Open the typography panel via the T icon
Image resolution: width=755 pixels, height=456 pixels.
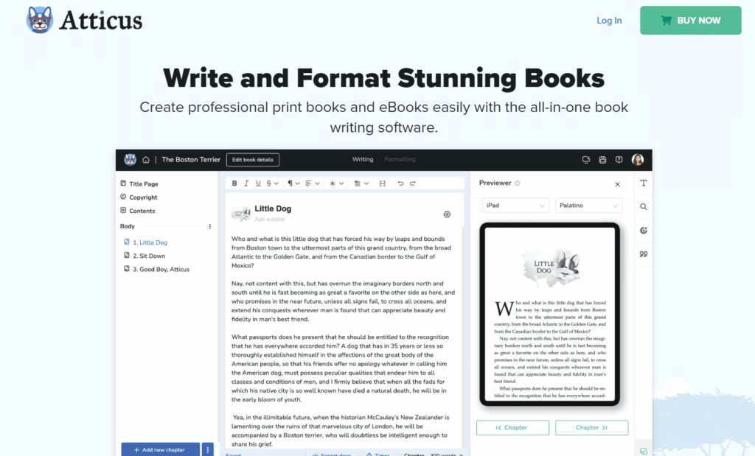coord(643,183)
